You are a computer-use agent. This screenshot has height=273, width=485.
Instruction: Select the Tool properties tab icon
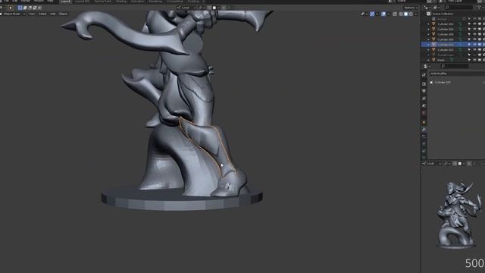(424, 75)
